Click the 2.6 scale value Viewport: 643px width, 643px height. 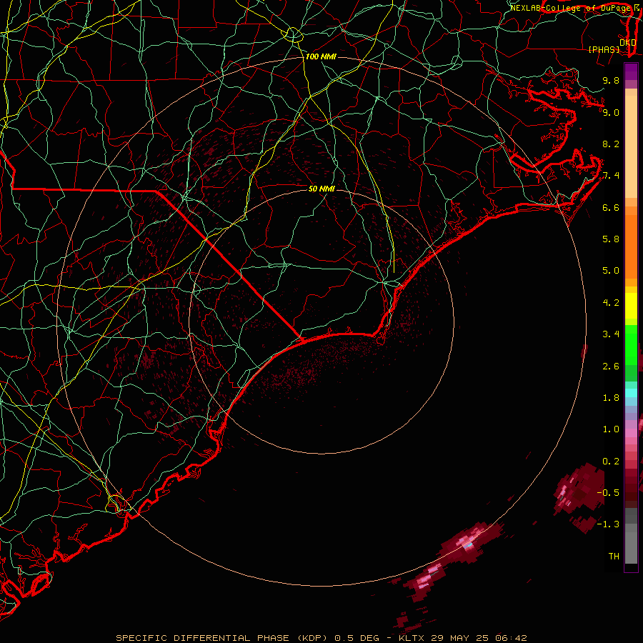coord(611,367)
